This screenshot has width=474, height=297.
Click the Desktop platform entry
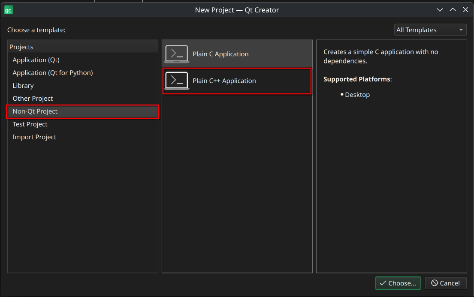[x=357, y=95]
